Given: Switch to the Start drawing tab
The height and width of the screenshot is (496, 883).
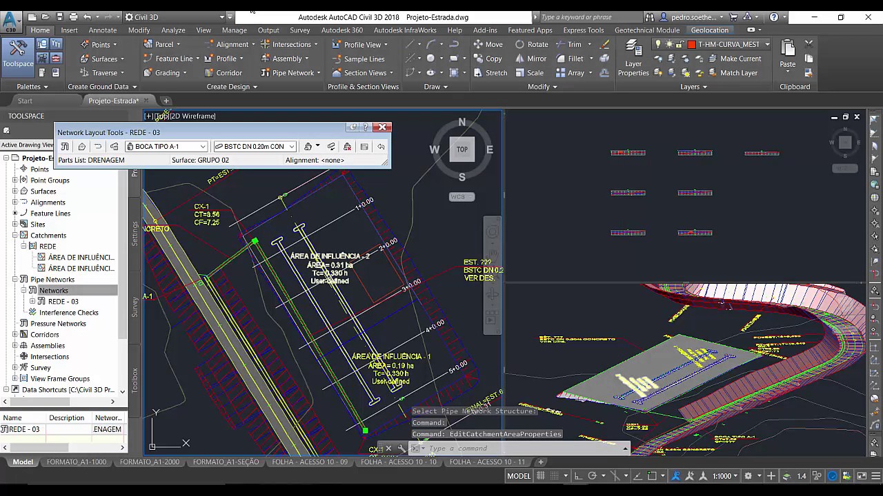Looking at the screenshot, I should coord(25,101).
